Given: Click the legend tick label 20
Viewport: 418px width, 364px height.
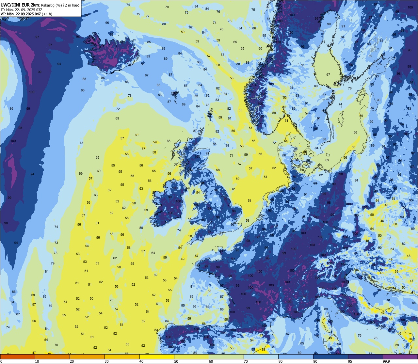Looking at the screenshot, I should click(x=72, y=361).
